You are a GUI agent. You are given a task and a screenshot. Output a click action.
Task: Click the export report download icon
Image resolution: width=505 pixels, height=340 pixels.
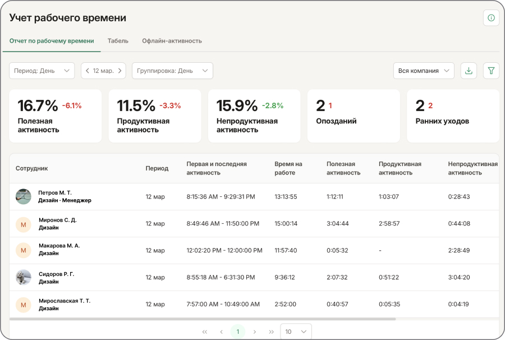pos(469,71)
